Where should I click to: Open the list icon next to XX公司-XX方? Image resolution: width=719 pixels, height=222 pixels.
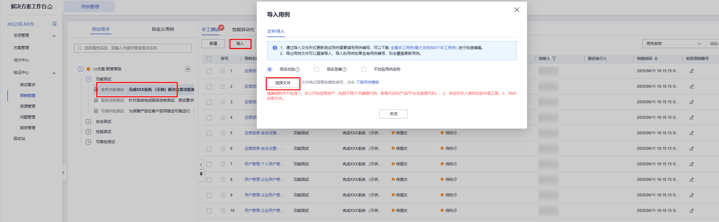click(54, 24)
